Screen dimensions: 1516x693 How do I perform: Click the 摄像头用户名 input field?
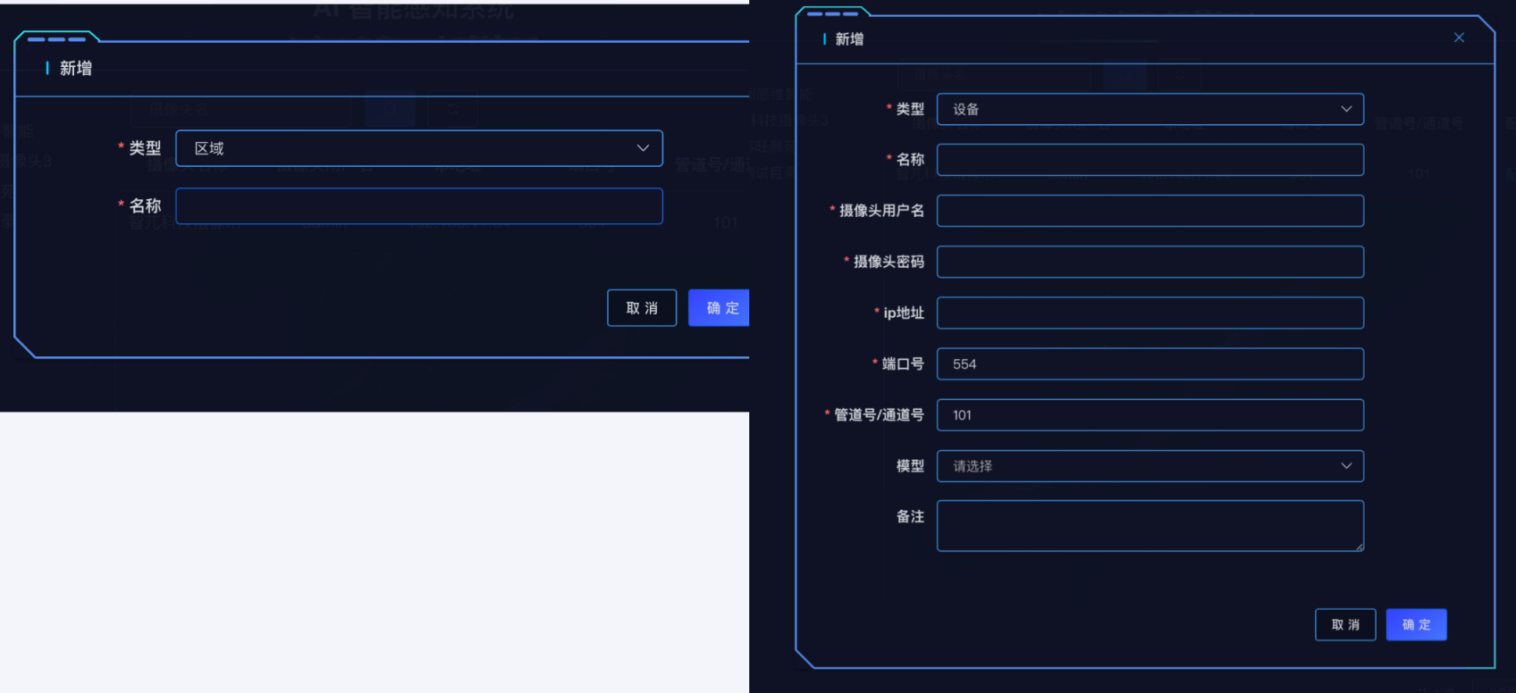click(1150, 211)
